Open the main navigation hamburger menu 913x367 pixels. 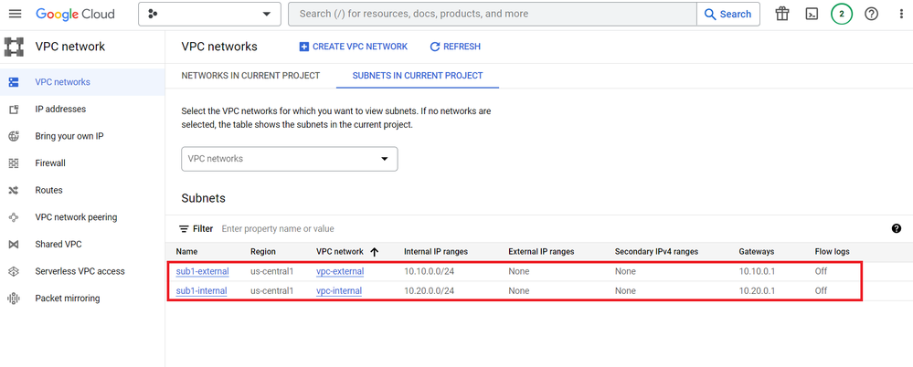click(15, 14)
